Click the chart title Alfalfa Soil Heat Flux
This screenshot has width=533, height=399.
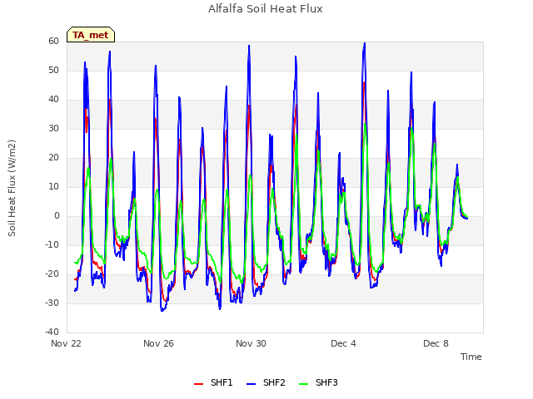266,9
